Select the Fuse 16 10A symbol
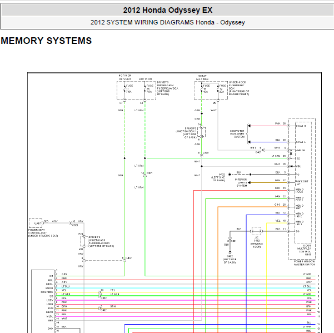 coord(202,89)
